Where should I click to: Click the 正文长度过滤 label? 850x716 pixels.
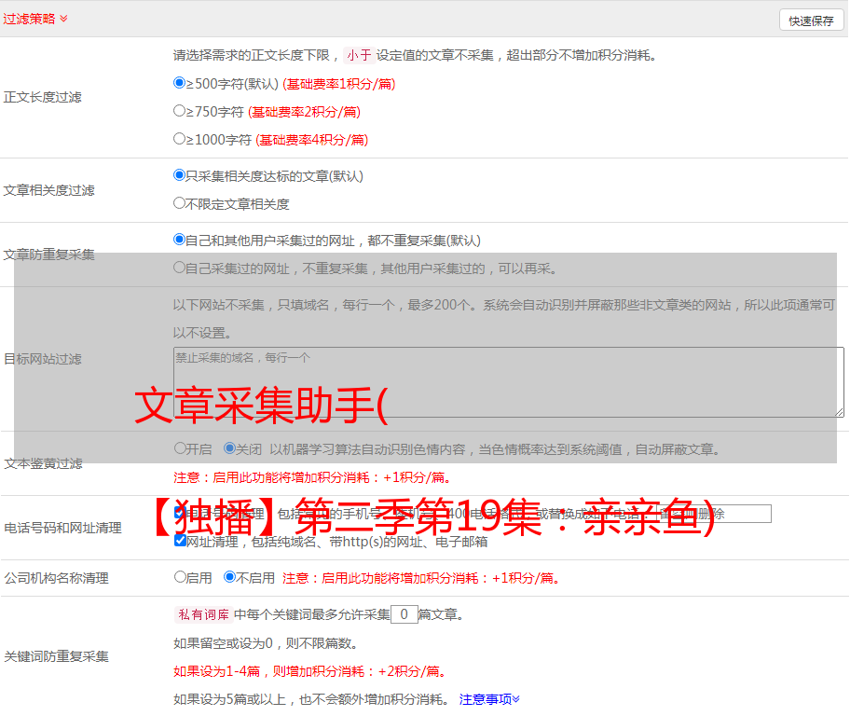(42, 97)
